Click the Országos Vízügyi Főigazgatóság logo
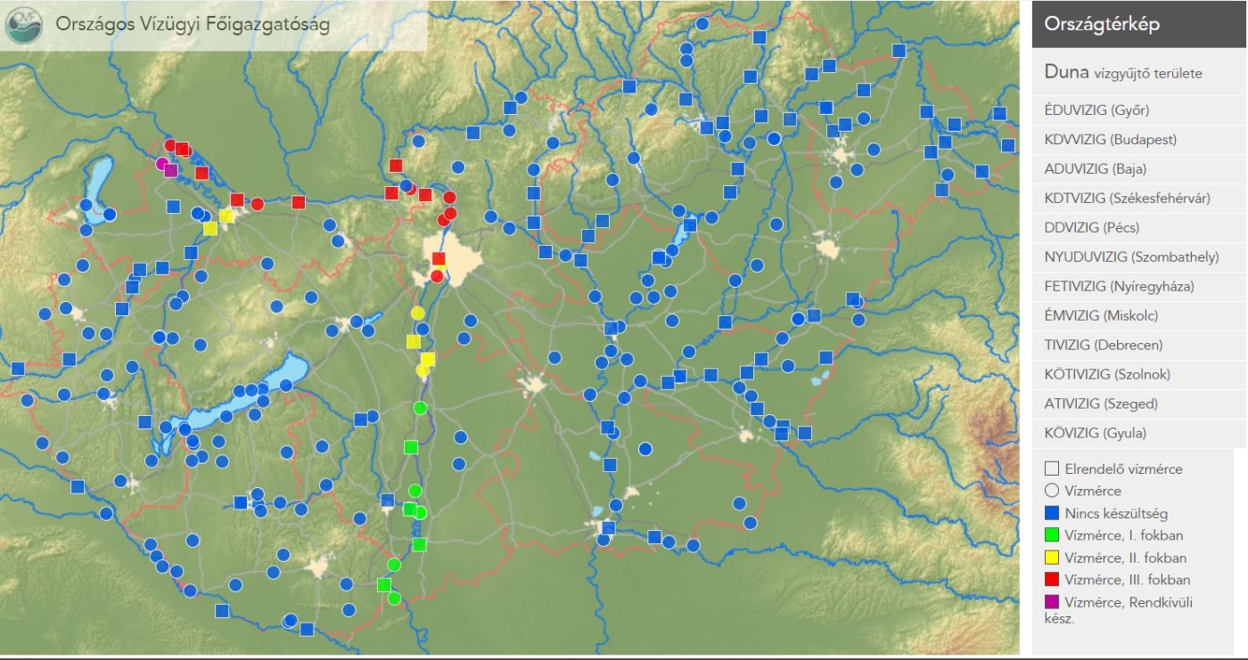1248x660 pixels. click(23, 25)
